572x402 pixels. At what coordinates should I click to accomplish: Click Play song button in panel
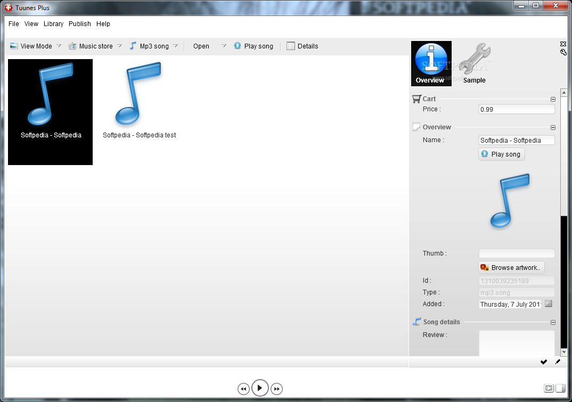(x=502, y=154)
